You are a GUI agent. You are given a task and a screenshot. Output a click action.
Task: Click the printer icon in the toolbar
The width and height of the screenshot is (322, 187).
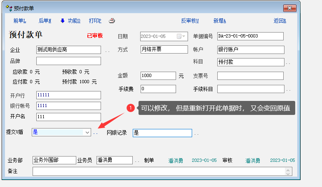click(x=111, y=21)
